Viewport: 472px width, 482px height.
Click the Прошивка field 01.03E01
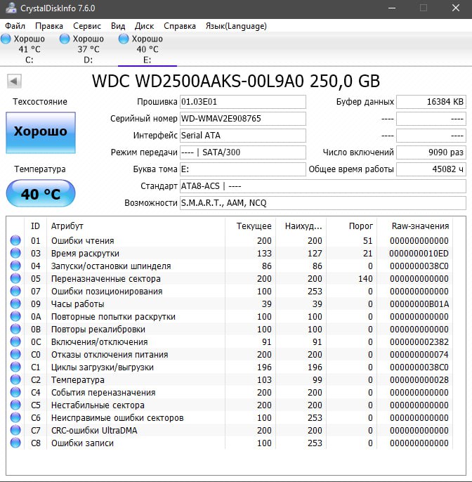point(243,102)
